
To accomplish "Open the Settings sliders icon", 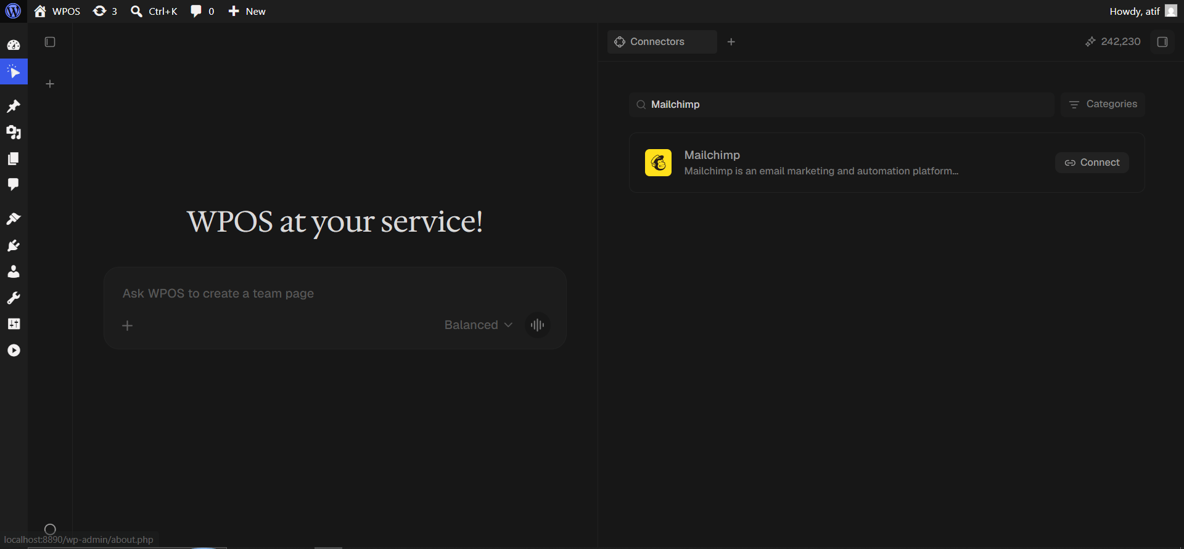I will point(14,324).
